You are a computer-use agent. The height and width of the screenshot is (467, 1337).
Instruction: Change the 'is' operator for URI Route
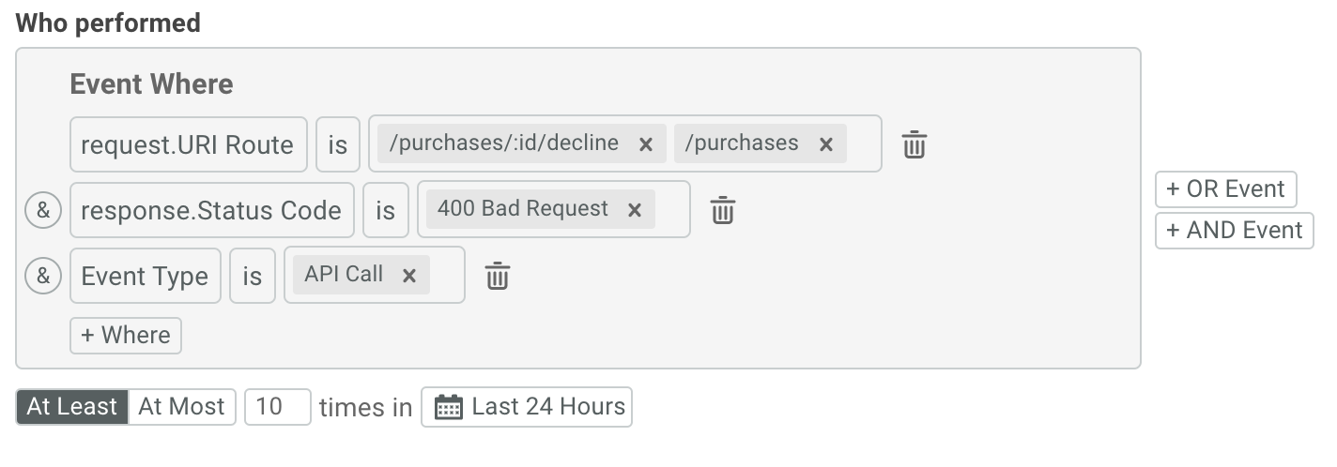[x=338, y=144]
